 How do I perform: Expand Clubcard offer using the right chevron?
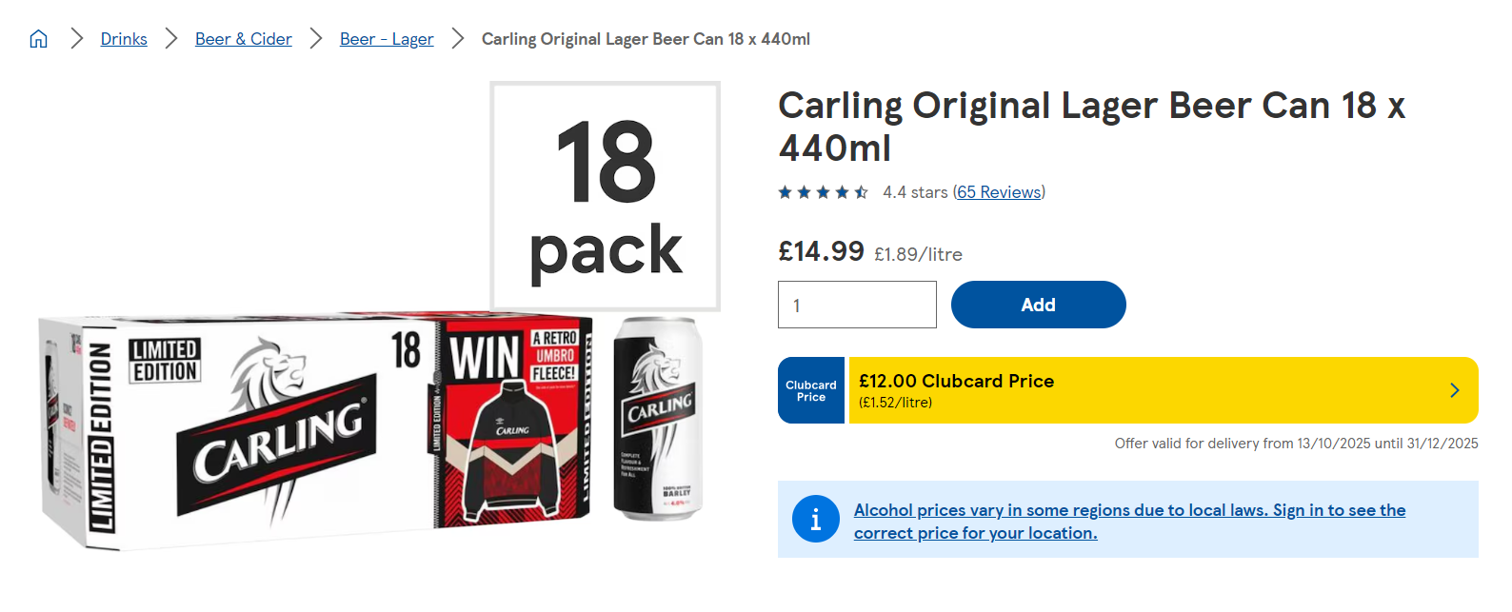1454,390
